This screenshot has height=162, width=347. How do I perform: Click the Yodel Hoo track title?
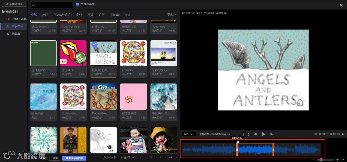click(158, 27)
